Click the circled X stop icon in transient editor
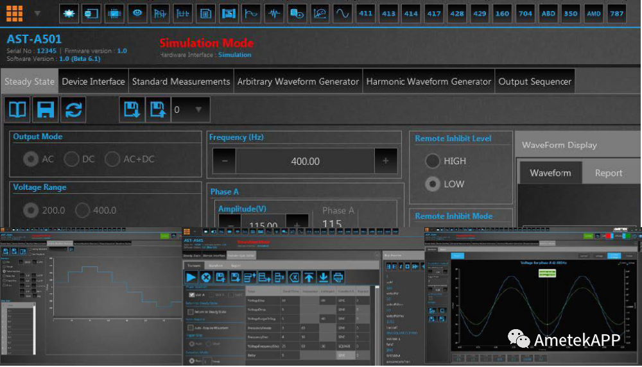The height and width of the screenshot is (367, 642). pos(206,277)
